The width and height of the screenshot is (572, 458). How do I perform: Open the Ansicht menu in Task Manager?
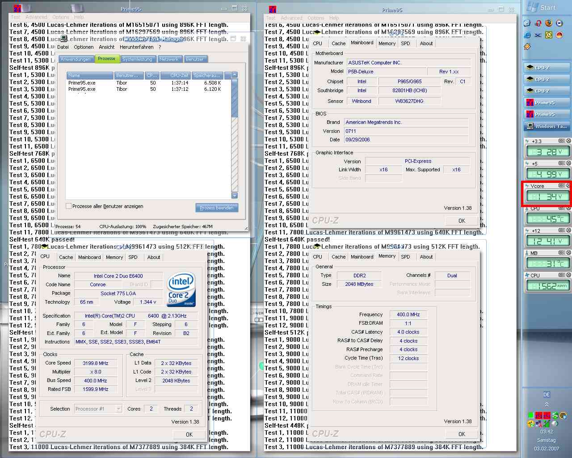click(106, 47)
